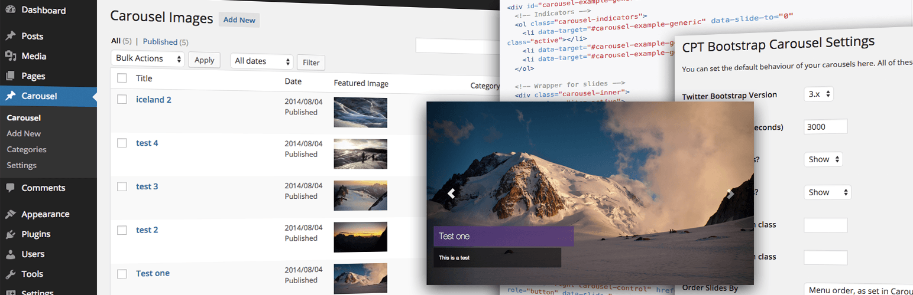Click the Filter button
The width and height of the screenshot is (913, 295).
[x=311, y=63]
